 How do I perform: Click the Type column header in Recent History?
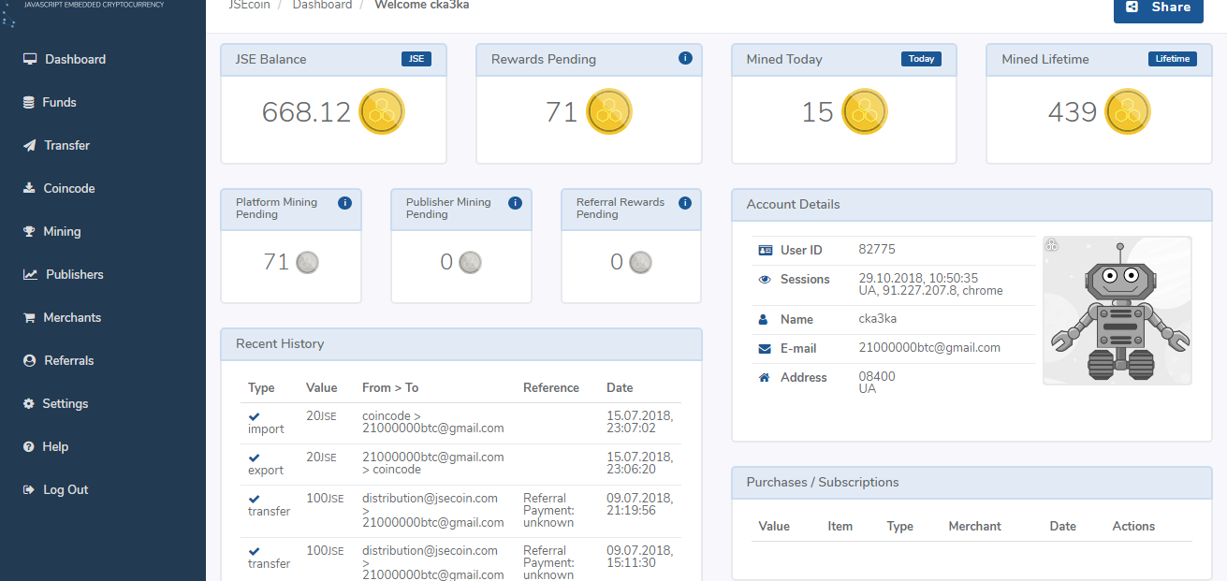pyautogui.click(x=261, y=387)
